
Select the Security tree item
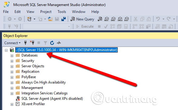coord(28,61)
